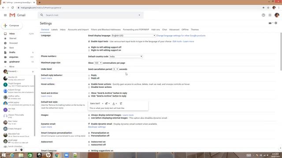The image size is (282, 158).
Task: Switch to the Accounts and Import tab
Action: click(x=78, y=29)
